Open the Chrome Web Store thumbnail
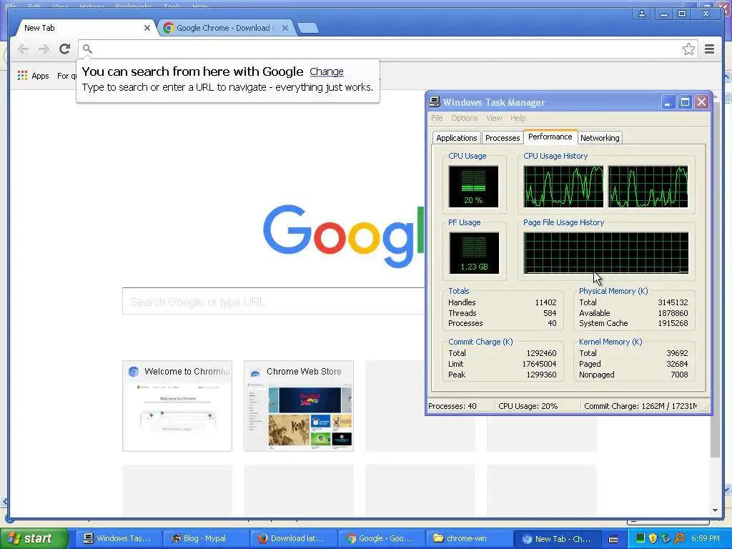 (299, 406)
